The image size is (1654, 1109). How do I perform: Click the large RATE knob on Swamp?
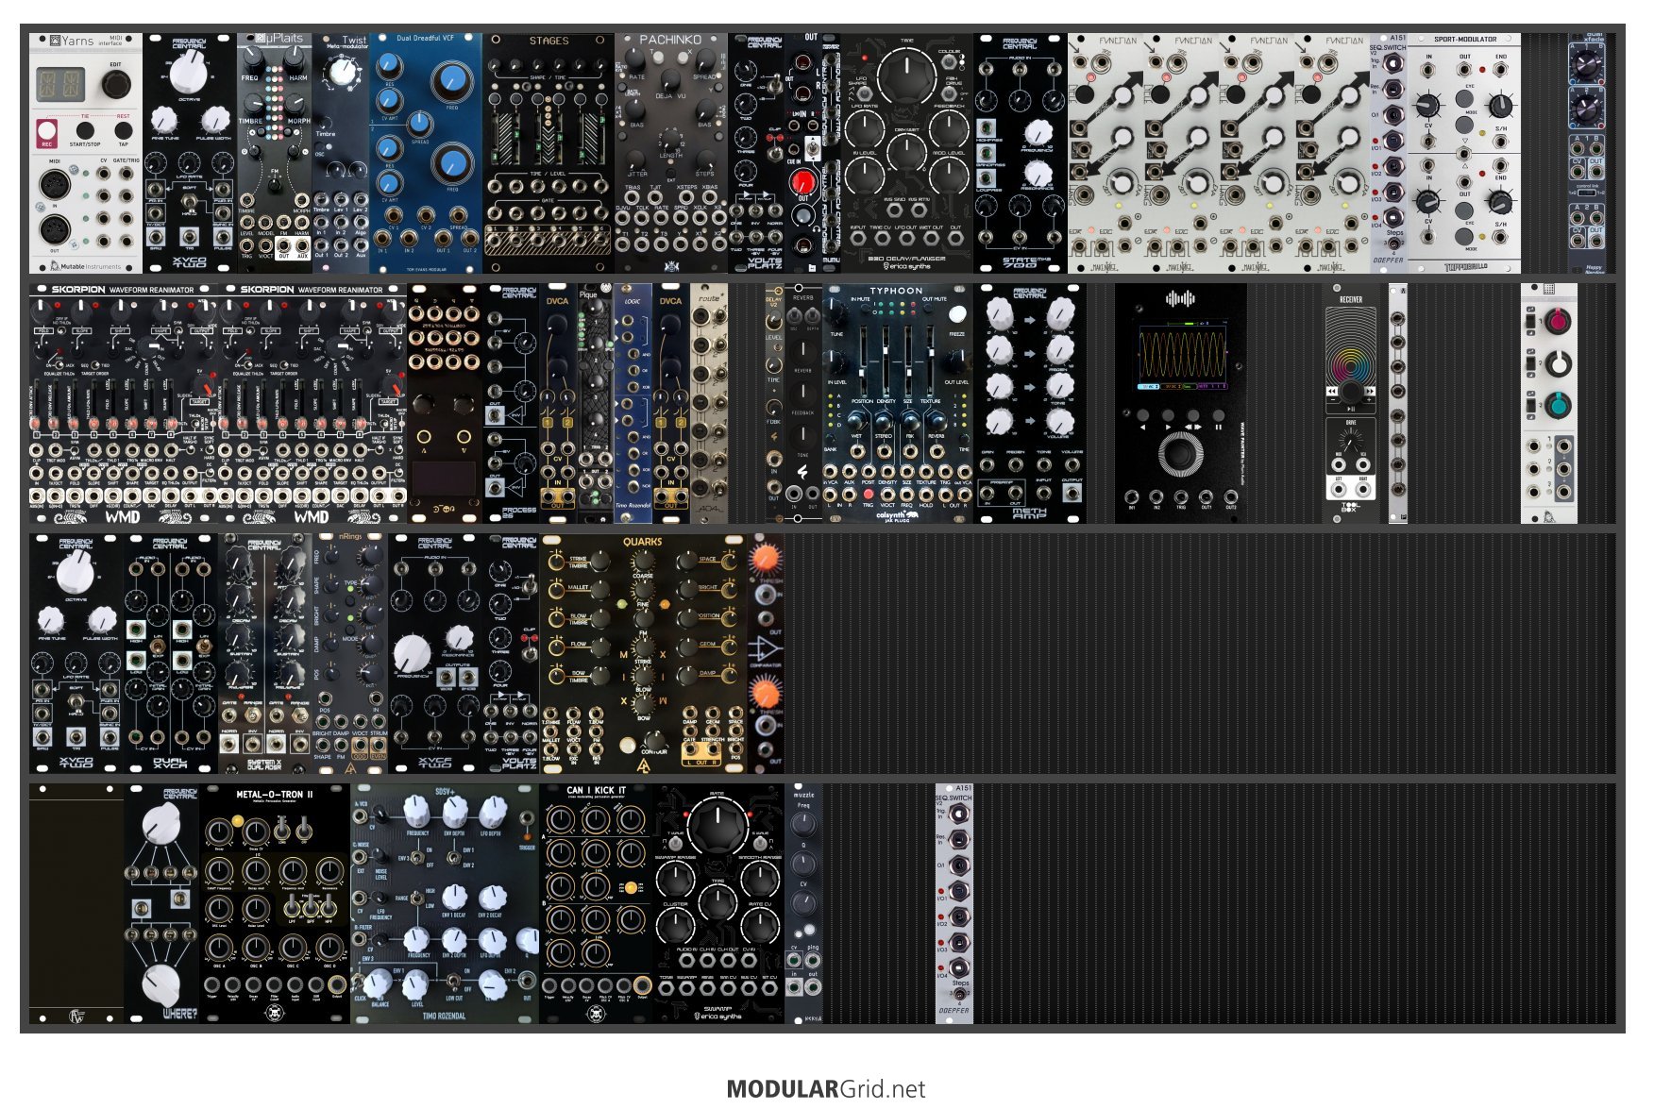pyautogui.click(x=717, y=825)
